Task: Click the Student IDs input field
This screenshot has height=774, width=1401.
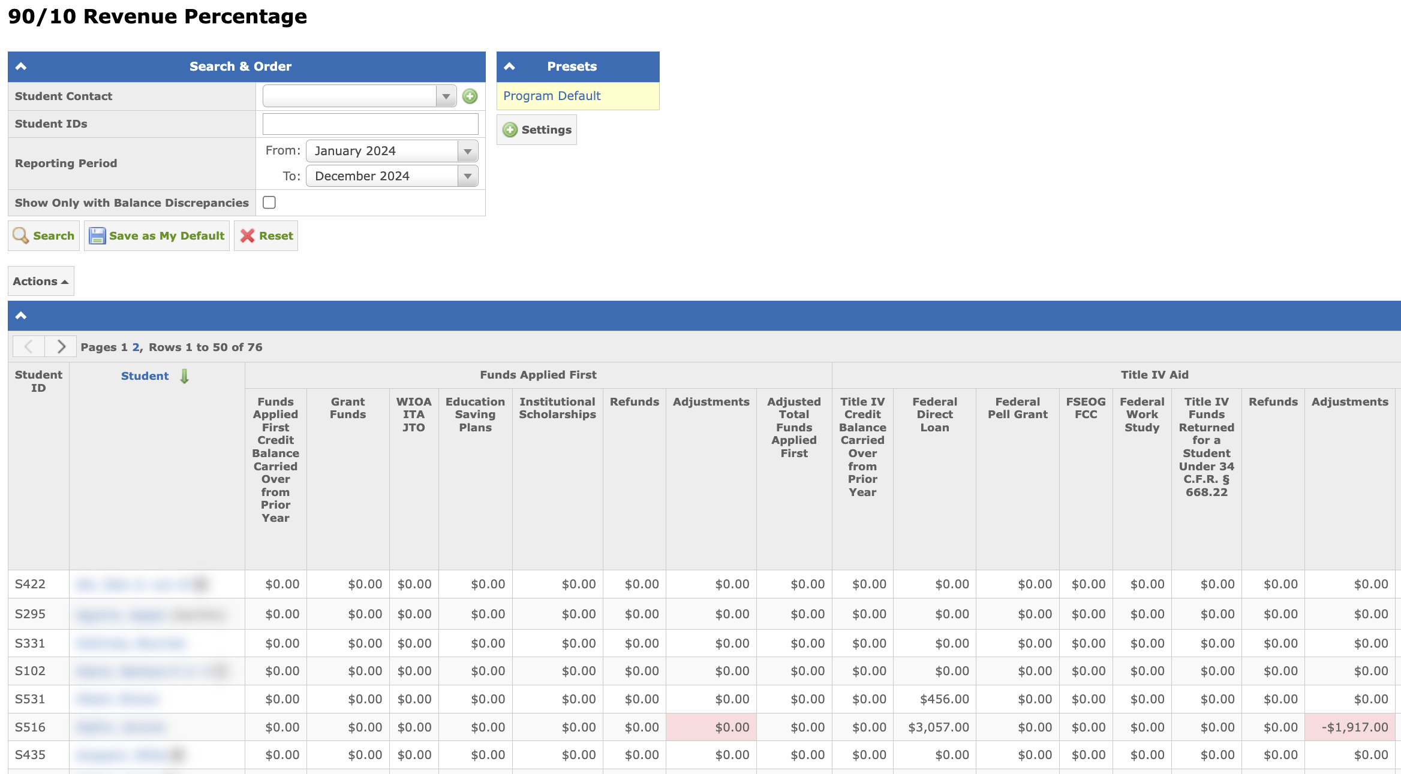Action: coord(370,123)
